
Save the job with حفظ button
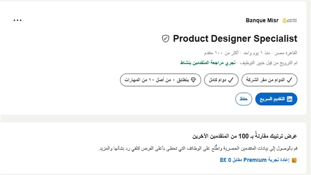pyautogui.click(x=244, y=99)
